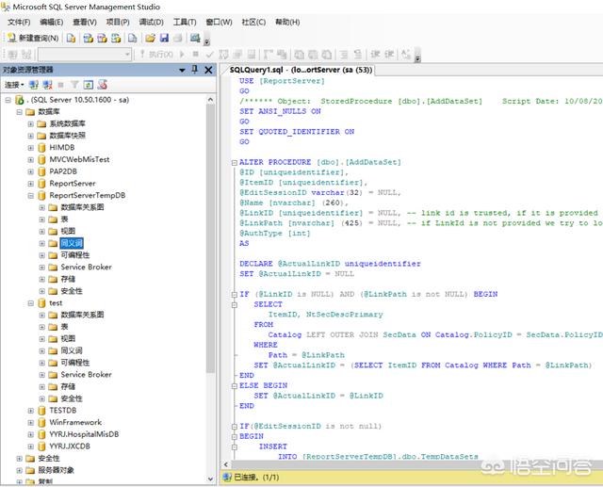This screenshot has height=487, width=603.
Task: Click the Object Explorer refresh icon
Action: tap(88, 85)
